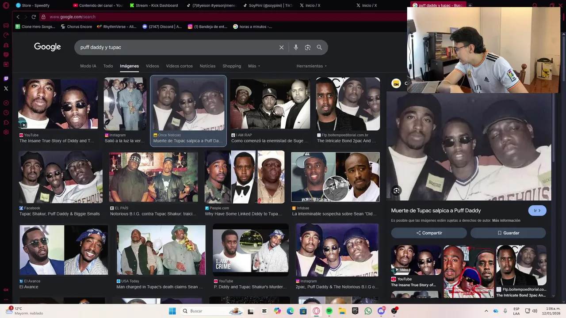Image resolution: width=566 pixels, height=318 pixels.
Task: Open the new tab plus button
Action: pos(470,5)
